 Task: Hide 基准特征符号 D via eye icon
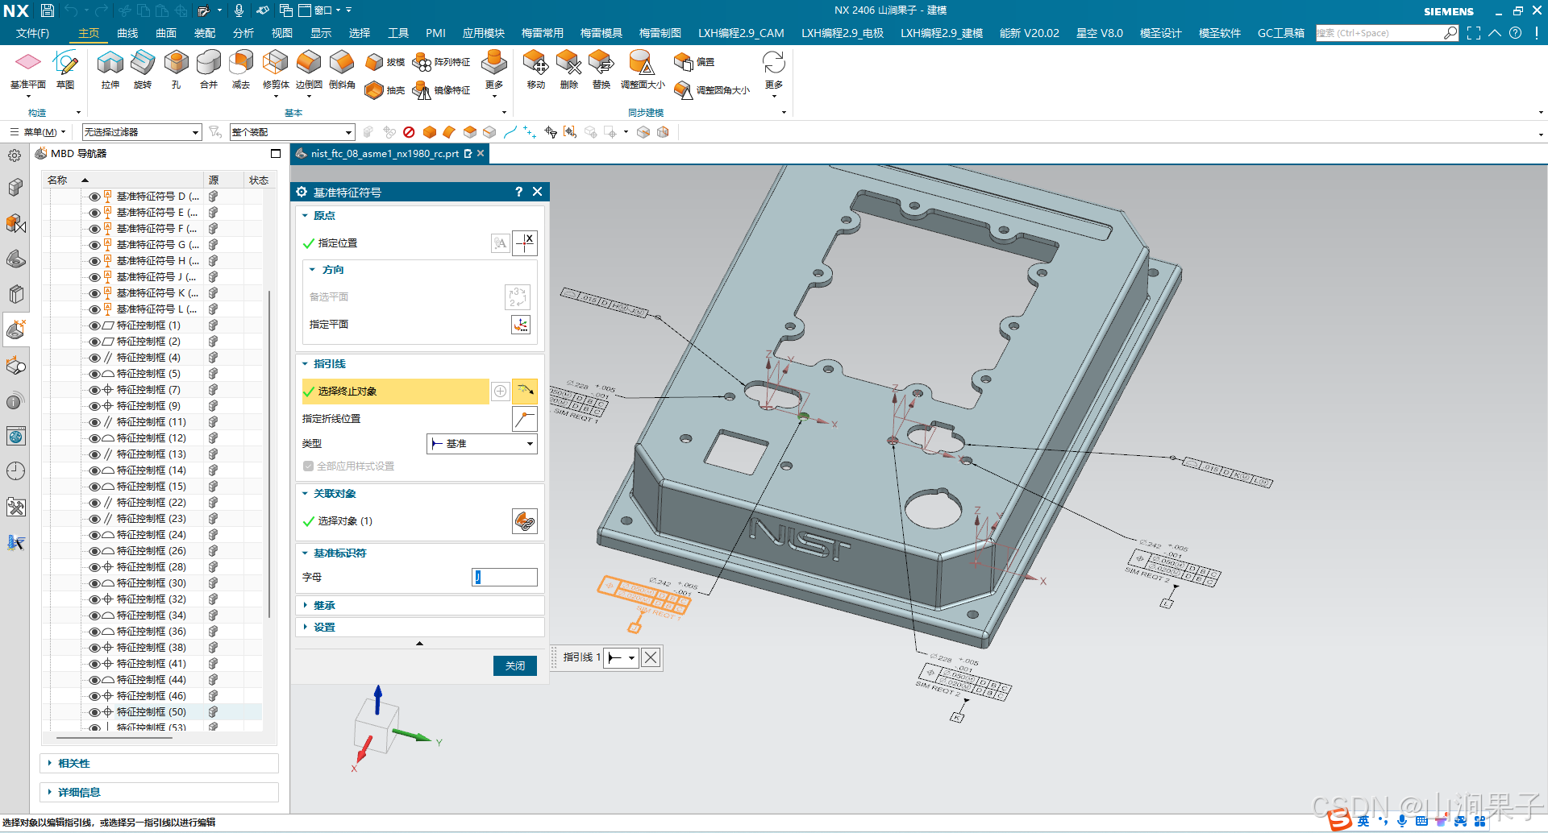(94, 197)
